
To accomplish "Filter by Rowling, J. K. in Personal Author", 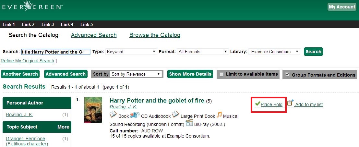I will (x=19, y=115).
